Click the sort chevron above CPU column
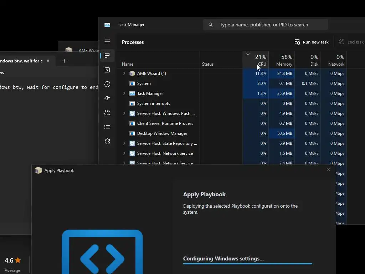This screenshot has height=274, width=365. tap(248, 54)
